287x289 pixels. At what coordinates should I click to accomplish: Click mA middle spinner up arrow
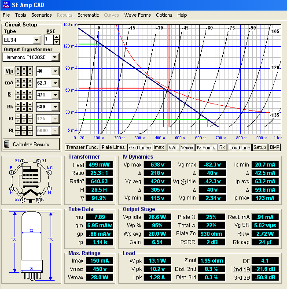[x=24, y=81]
